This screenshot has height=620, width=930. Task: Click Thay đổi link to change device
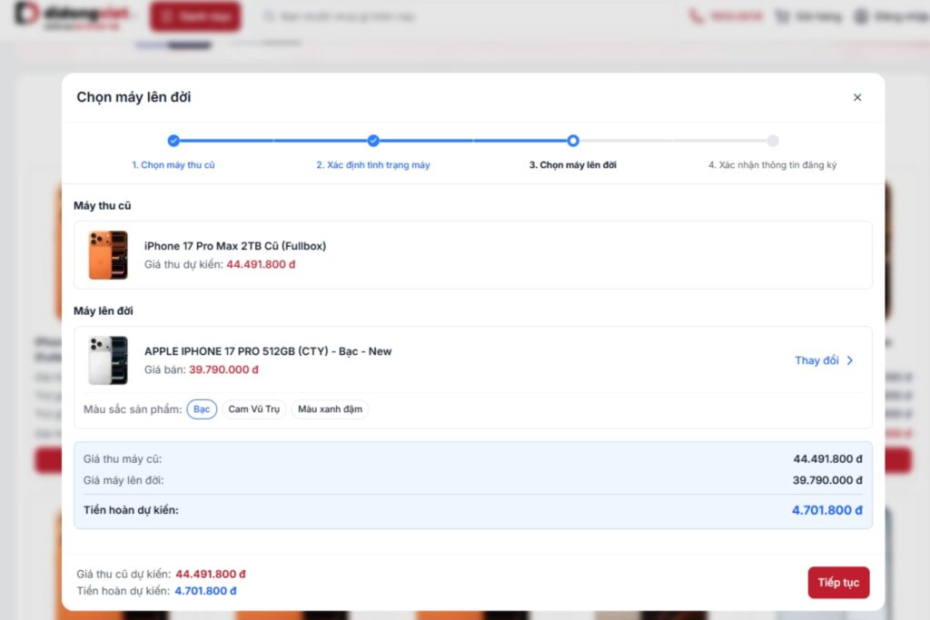[x=816, y=360]
